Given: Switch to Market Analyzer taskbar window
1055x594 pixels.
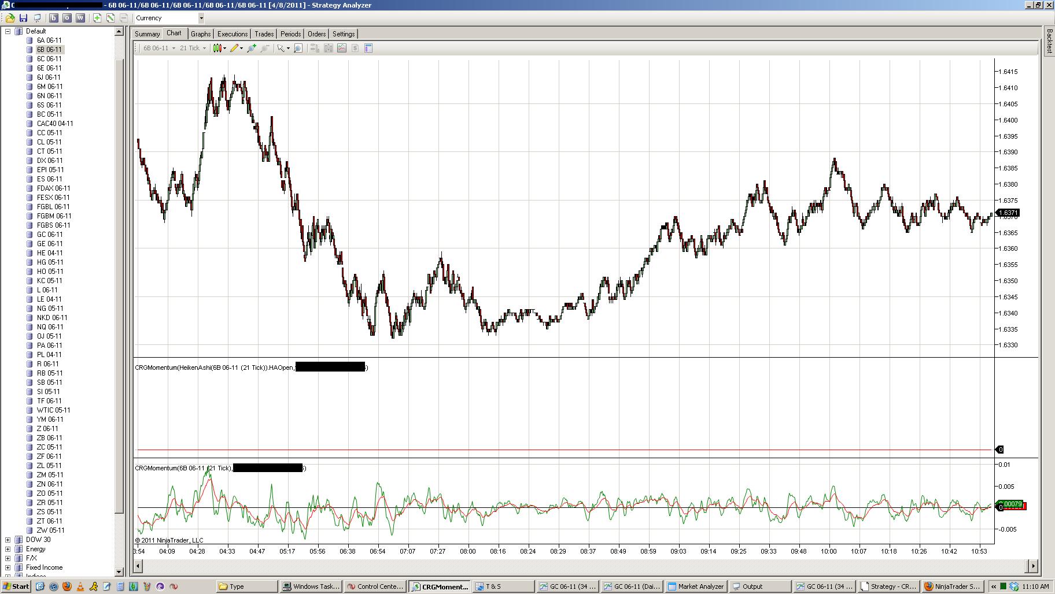Looking at the screenshot, I should pos(695,586).
